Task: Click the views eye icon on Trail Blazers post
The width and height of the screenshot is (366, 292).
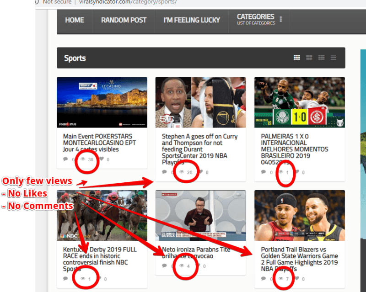Action: (x=281, y=278)
